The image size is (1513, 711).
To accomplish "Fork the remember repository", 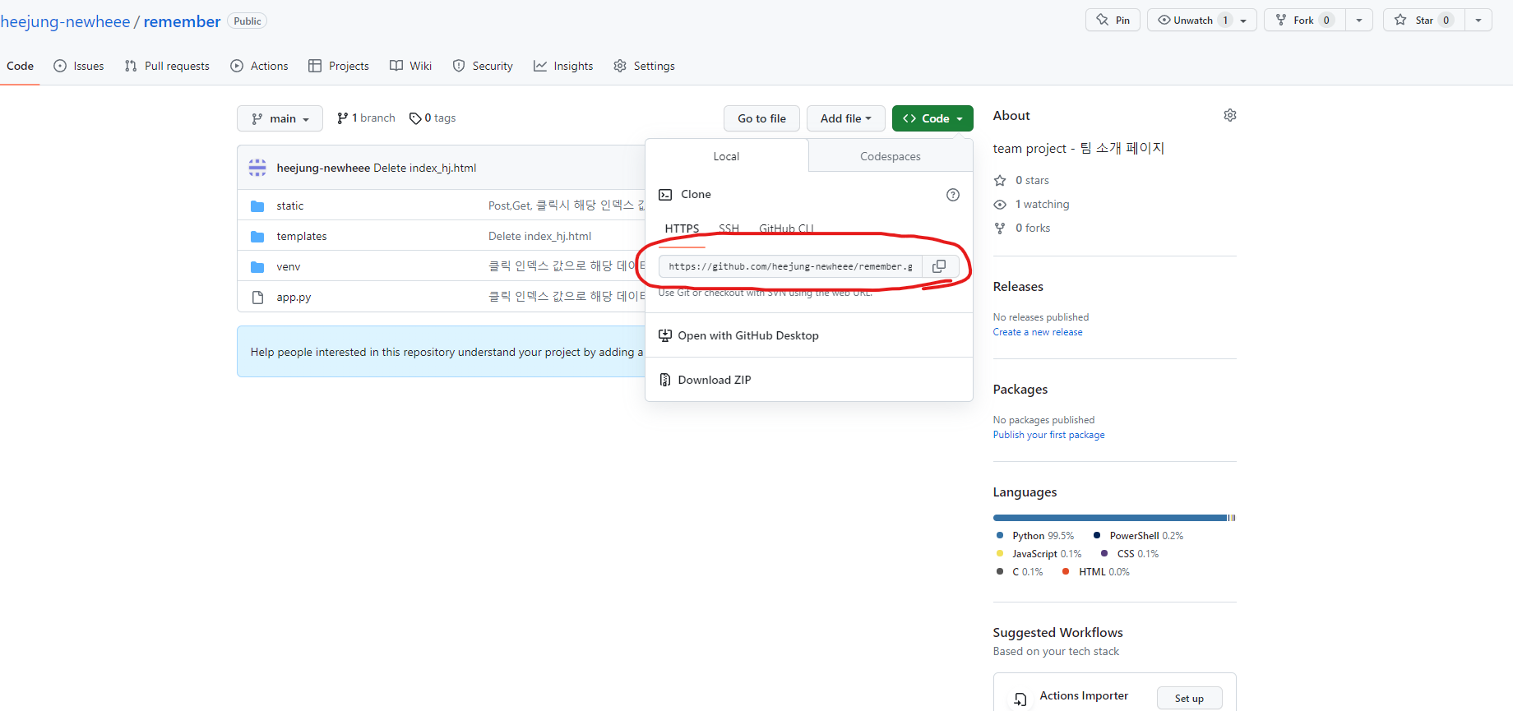I will (x=1304, y=20).
